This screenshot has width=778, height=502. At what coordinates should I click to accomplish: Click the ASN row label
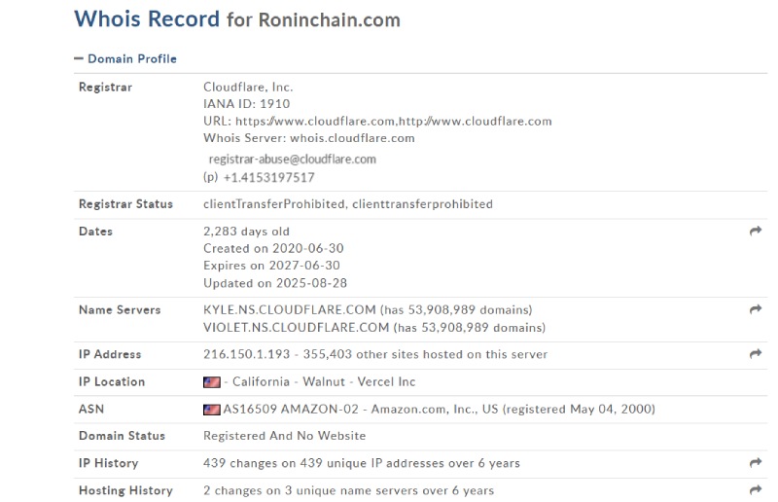coord(91,410)
